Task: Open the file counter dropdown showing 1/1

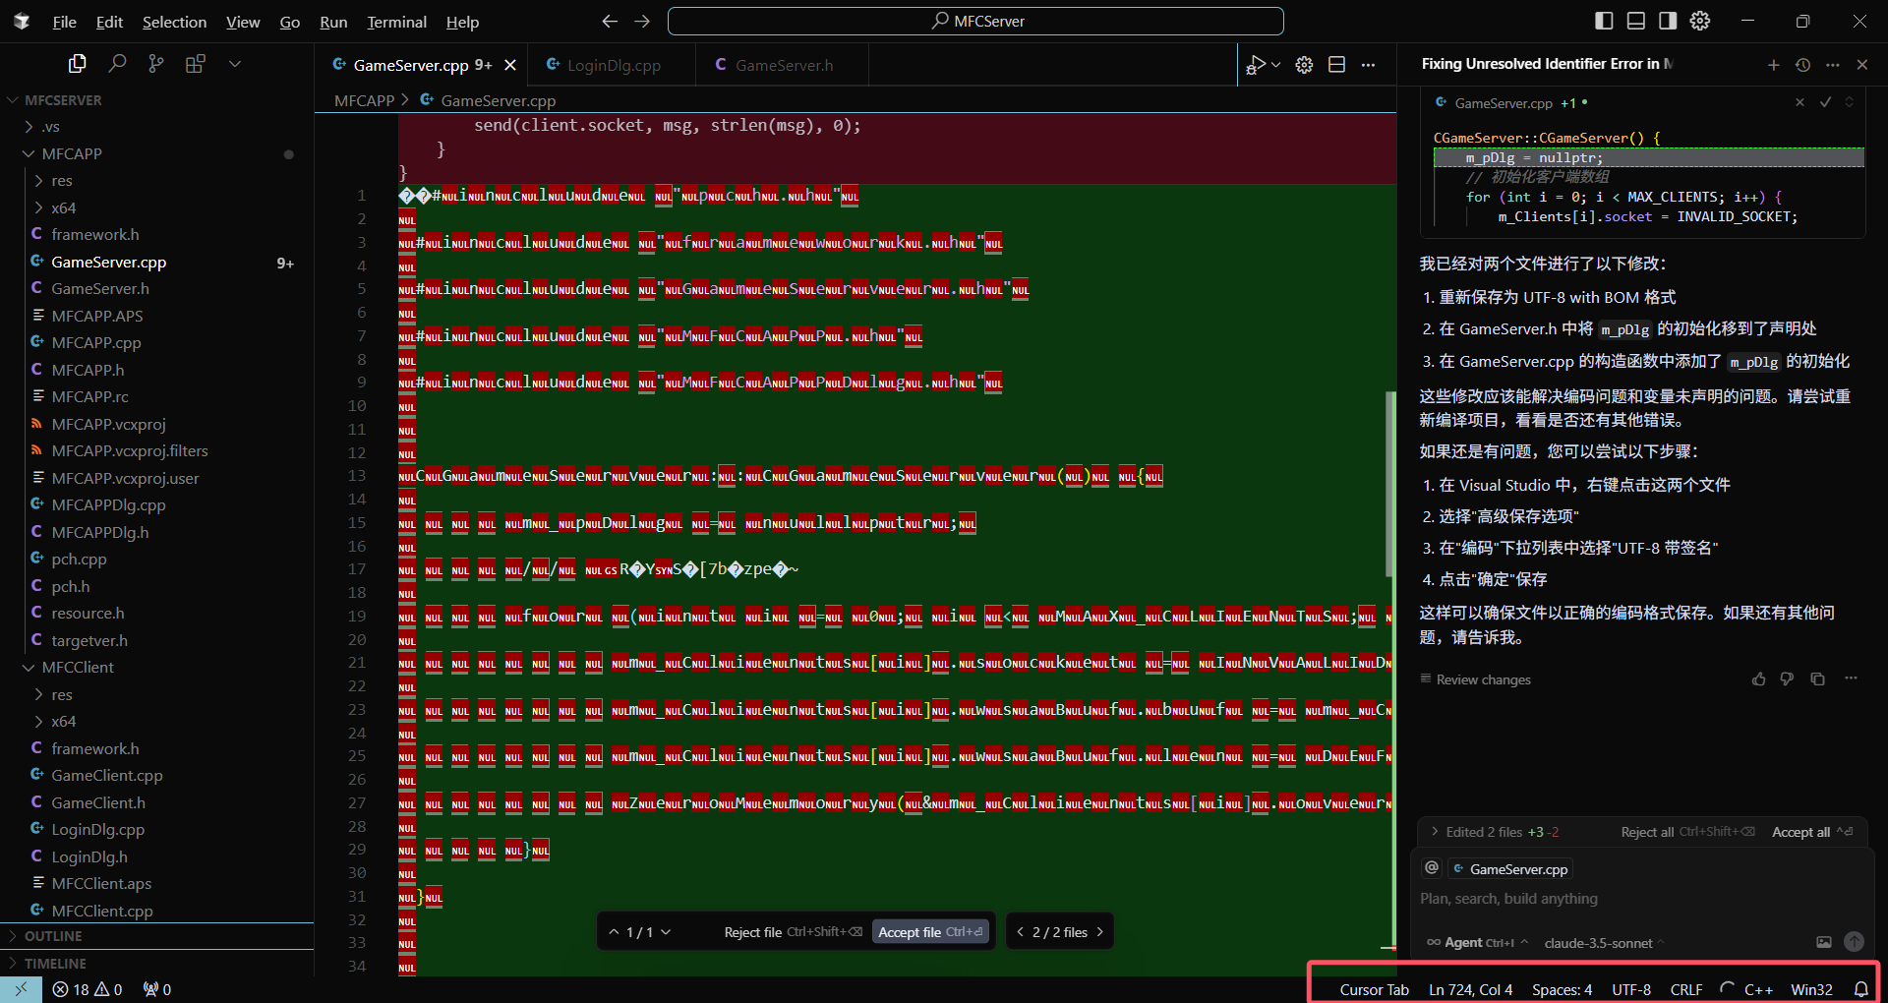Action: pyautogui.click(x=640, y=931)
